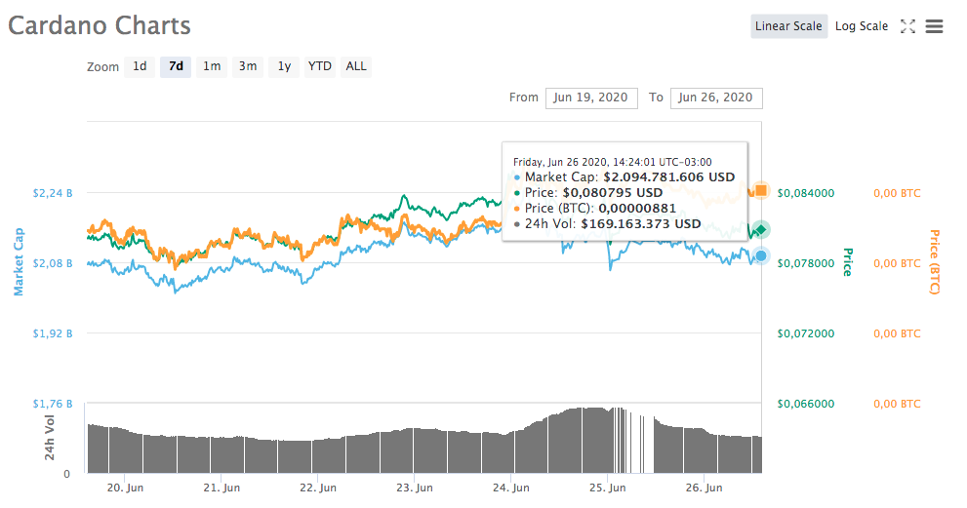The height and width of the screenshot is (508, 967).
Task: Click the 21. Jun date label
Action: (222, 488)
